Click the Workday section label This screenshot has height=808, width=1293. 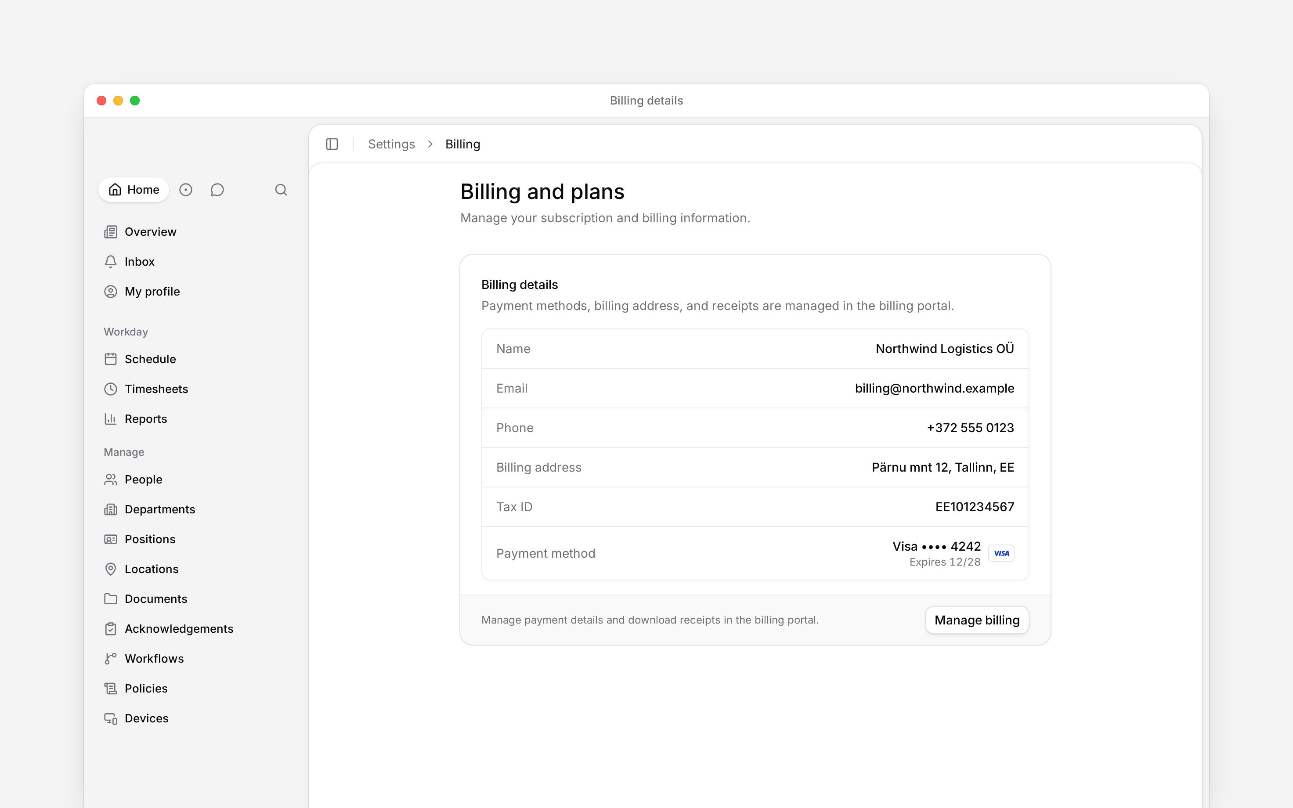click(x=126, y=332)
